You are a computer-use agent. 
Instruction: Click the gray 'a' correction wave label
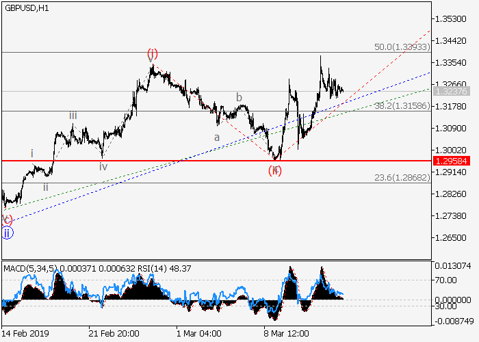coord(217,137)
